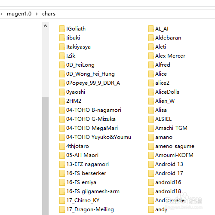Click the !ibuki folder icon
This screenshot has width=215, height=215.
[x=62, y=38]
